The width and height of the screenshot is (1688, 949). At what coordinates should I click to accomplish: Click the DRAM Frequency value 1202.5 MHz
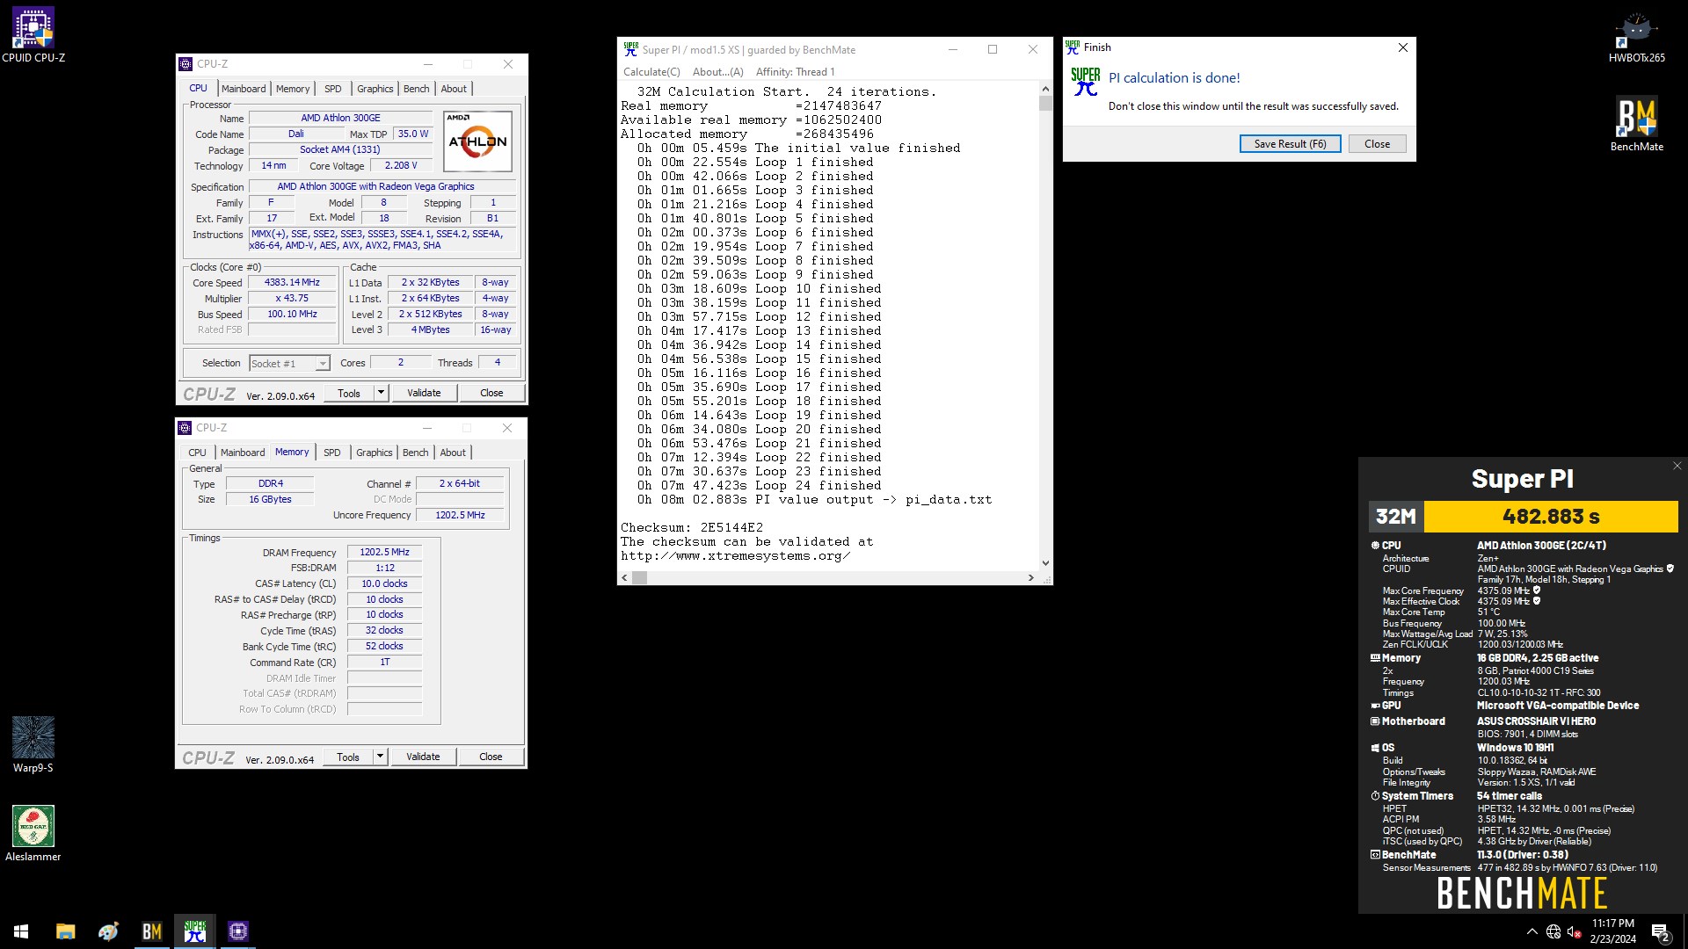click(x=384, y=553)
